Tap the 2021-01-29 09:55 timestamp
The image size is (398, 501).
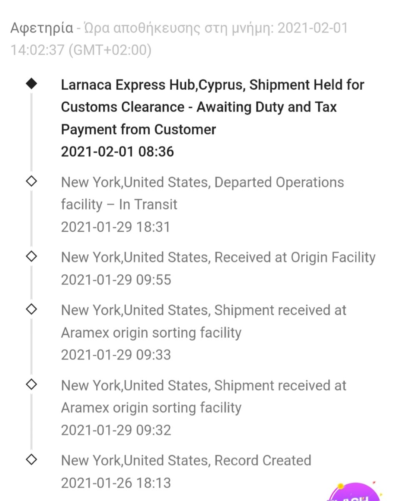116,280
